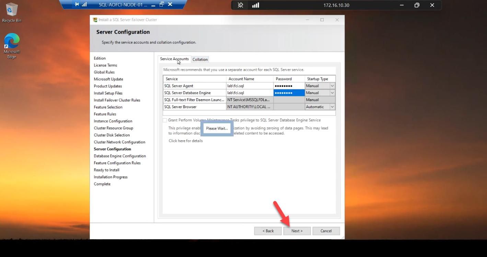Click SQL Server Database Engine service label

(195, 93)
